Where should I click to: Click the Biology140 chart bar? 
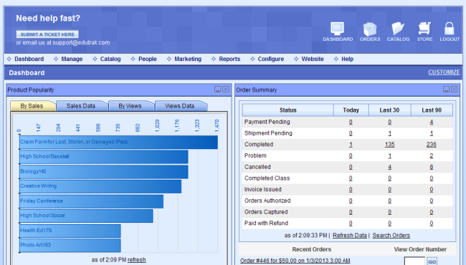[x=104, y=171]
